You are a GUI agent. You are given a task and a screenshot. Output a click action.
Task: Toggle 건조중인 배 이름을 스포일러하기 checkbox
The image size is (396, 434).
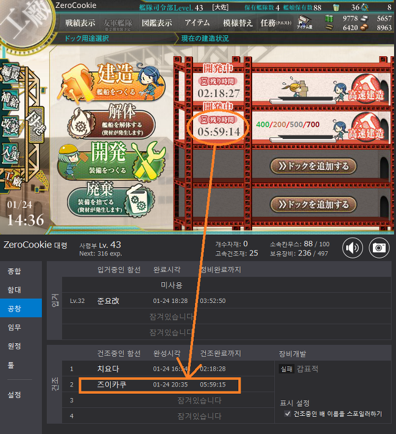pyautogui.click(x=288, y=413)
